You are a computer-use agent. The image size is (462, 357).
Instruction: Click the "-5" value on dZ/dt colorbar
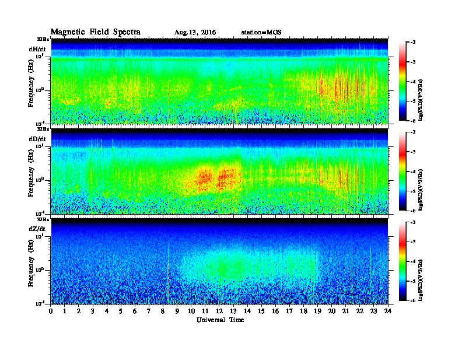point(413,281)
